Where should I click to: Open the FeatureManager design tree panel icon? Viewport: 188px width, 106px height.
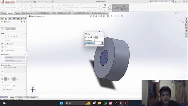click(x=2, y=19)
